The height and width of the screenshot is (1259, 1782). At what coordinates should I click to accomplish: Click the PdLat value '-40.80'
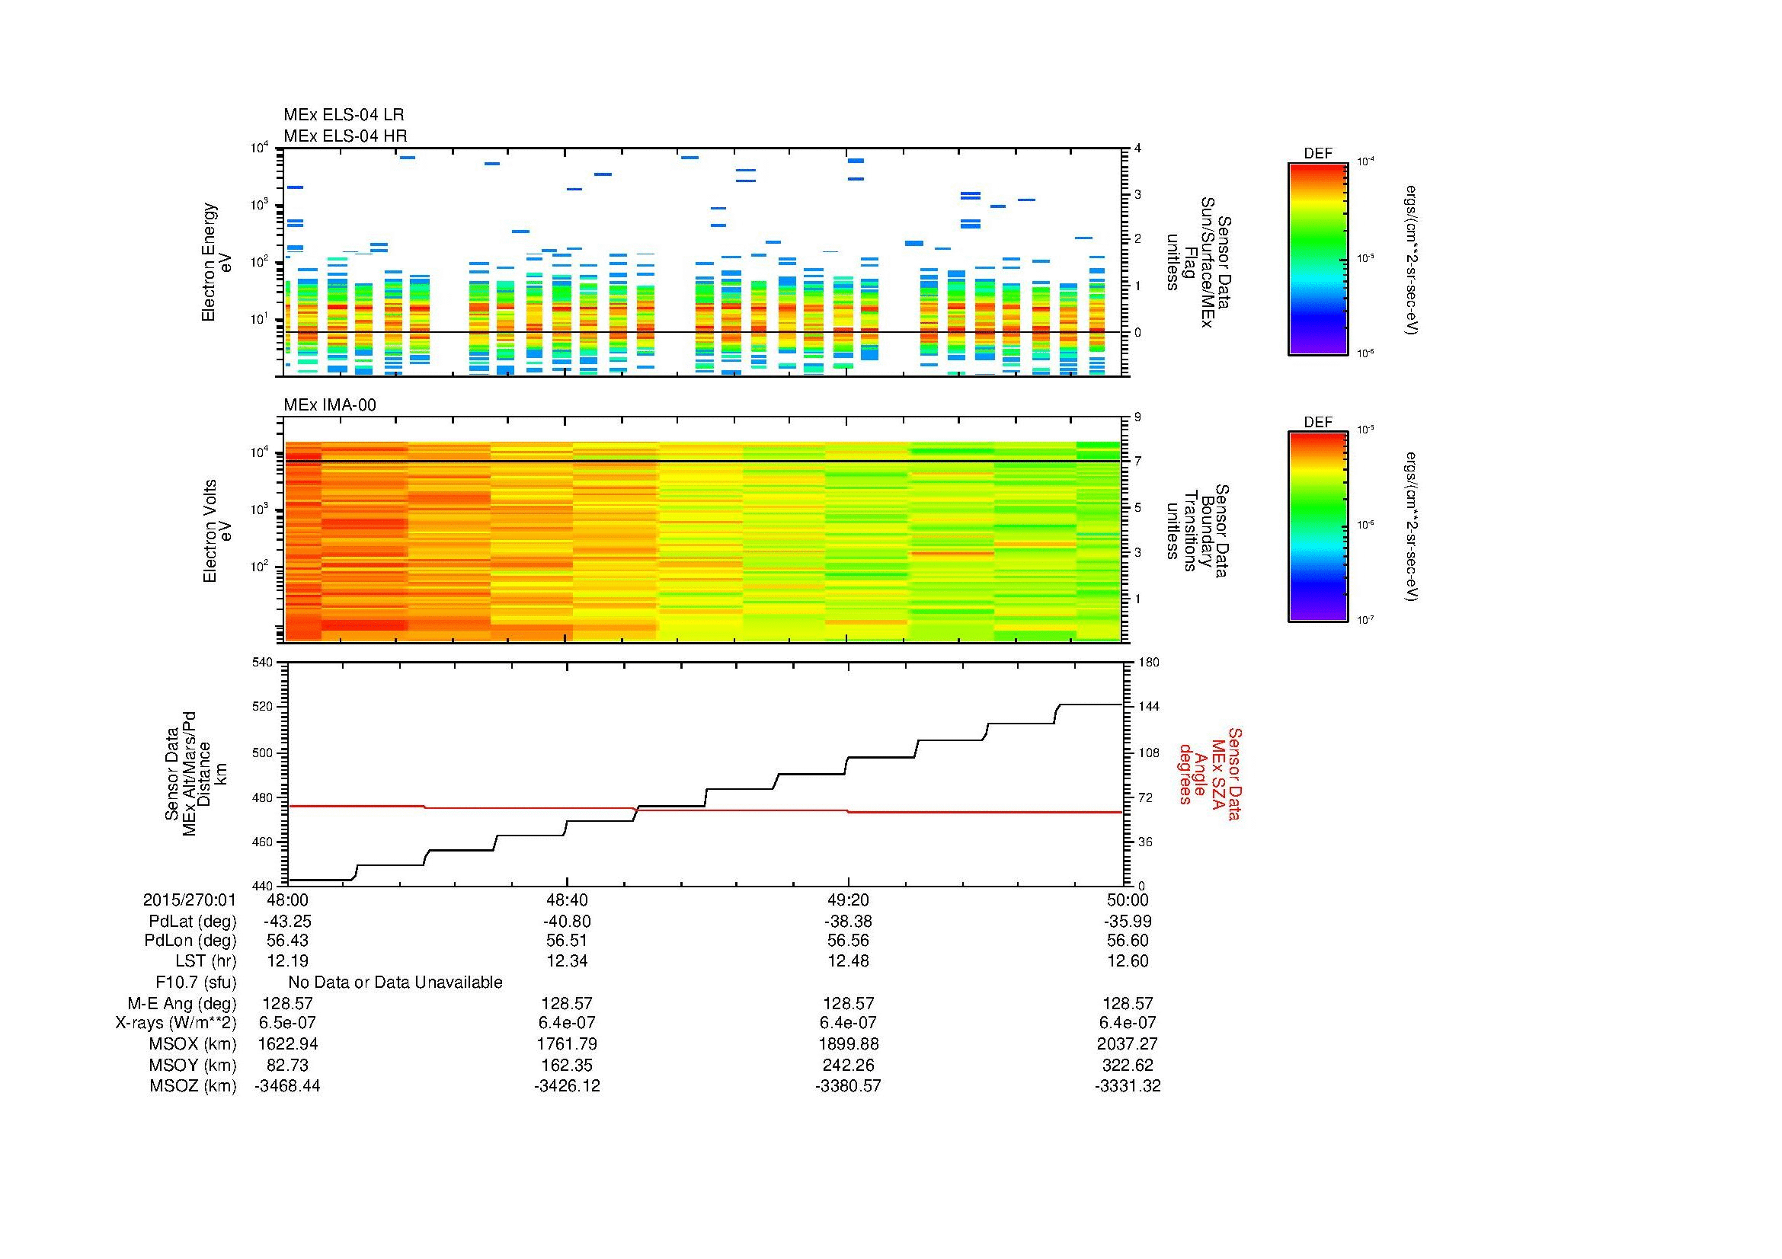[x=568, y=922]
